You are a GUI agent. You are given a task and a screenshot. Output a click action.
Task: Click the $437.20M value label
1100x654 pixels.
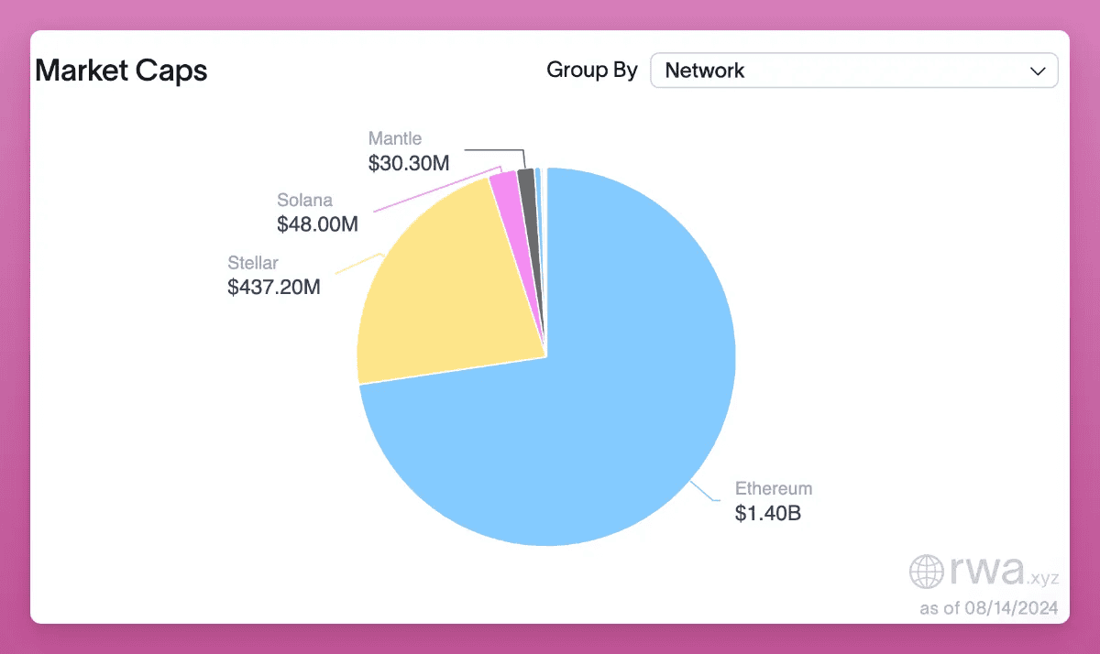tap(274, 288)
